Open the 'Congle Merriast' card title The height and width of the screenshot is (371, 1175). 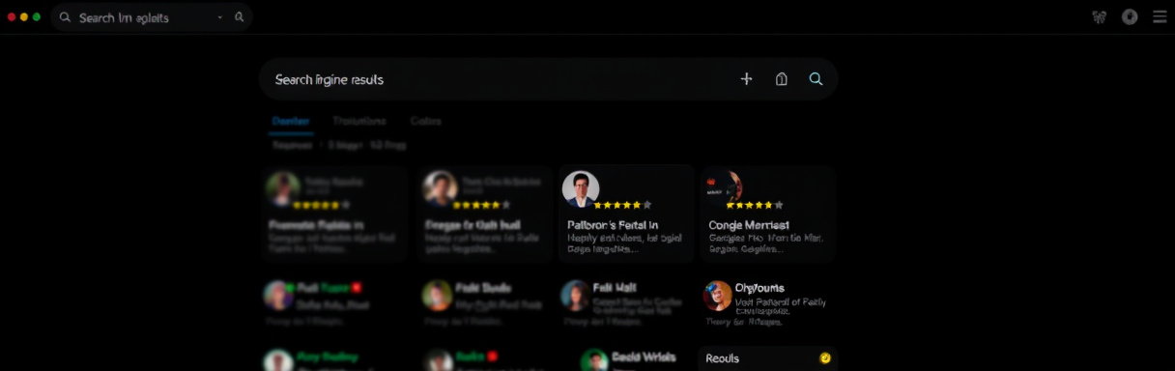(x=749, y=224)
